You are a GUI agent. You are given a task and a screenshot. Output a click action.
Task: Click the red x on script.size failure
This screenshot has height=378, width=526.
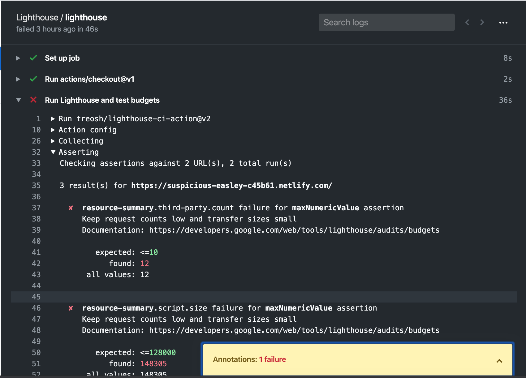pyautogui.click(x=71, y=308)
